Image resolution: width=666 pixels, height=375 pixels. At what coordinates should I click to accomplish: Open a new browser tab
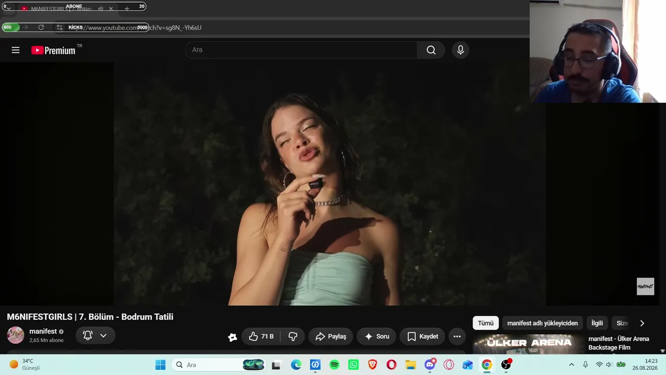pyautogui.click(x=126, y=9)
